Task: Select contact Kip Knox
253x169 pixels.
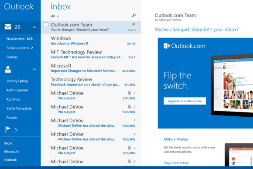Action: coord(13,99)
